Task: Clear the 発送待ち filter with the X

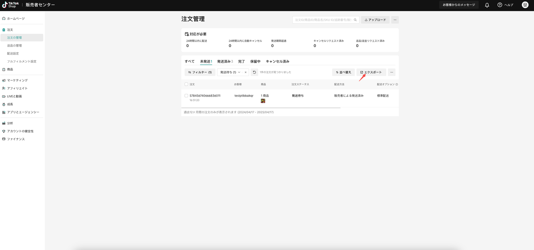Action: click(x=245, y=72)
